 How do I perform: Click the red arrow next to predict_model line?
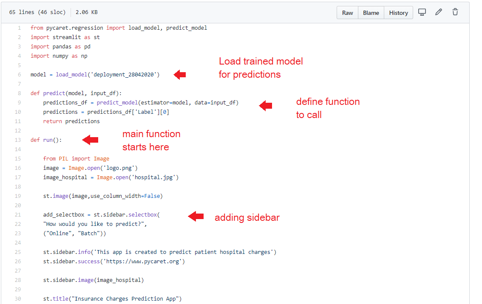pos(266,106)
